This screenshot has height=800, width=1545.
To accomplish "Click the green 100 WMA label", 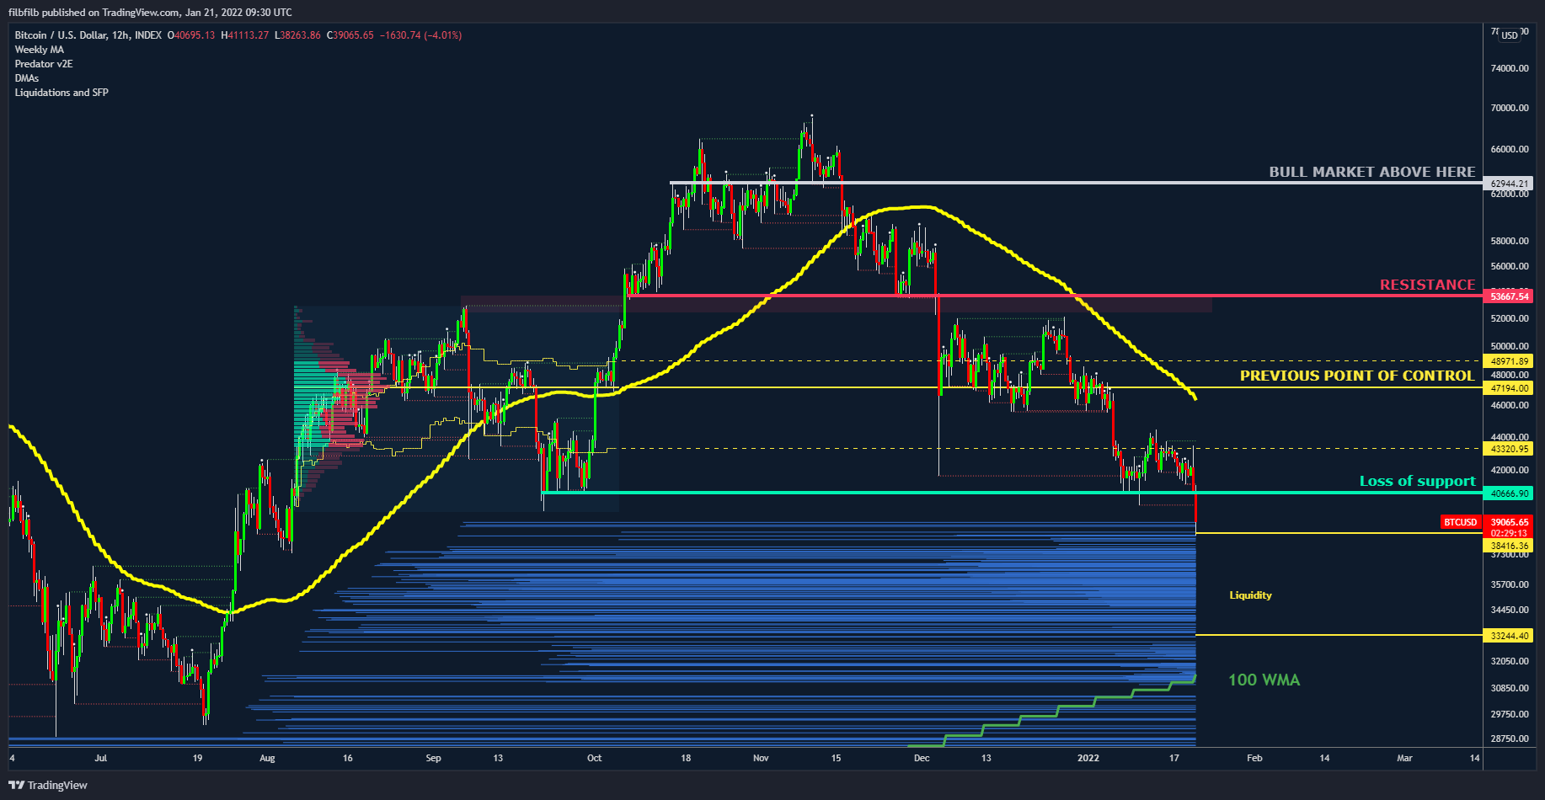I will 1264,680.
